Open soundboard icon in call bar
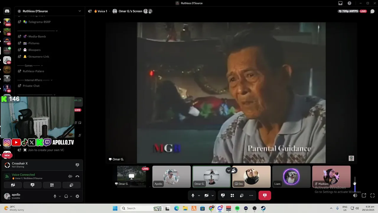Image resolution: width=378 pixels, height=213 pixels. coord(242,195)
